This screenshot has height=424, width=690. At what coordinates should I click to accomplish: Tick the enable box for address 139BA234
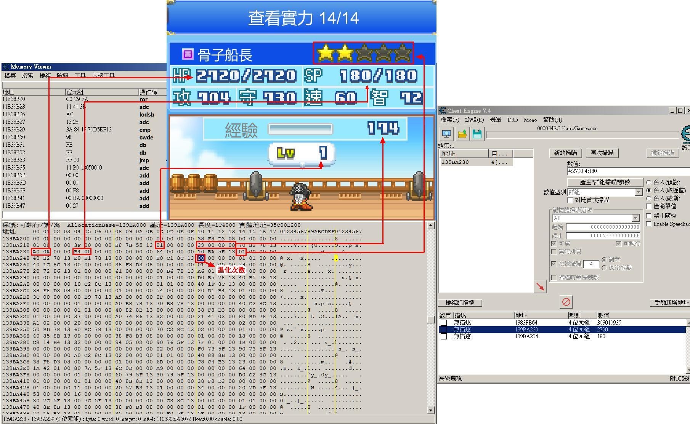[x=444, y=336]
